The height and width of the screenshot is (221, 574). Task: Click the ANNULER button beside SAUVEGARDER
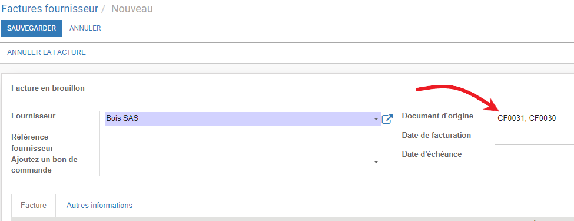[x=85, y=28]
